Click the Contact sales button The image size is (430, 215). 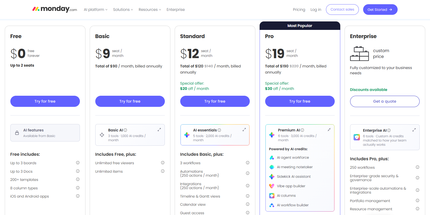342,10
